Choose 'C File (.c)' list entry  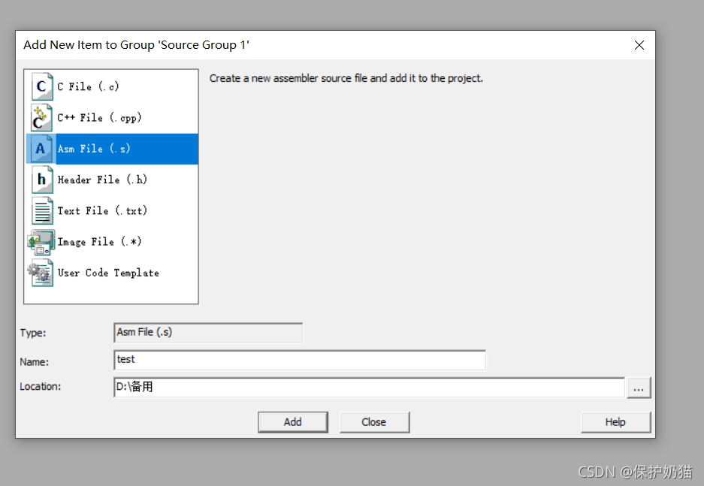[x=88, y=86]
